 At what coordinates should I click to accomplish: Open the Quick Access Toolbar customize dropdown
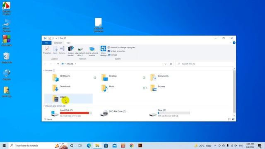[56, 38]
